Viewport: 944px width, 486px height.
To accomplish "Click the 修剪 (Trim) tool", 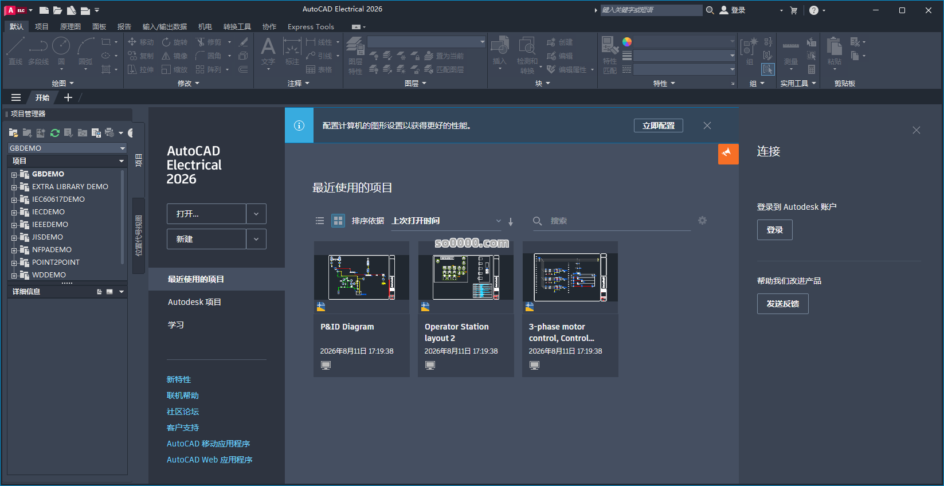I will (x=209, y=42).
